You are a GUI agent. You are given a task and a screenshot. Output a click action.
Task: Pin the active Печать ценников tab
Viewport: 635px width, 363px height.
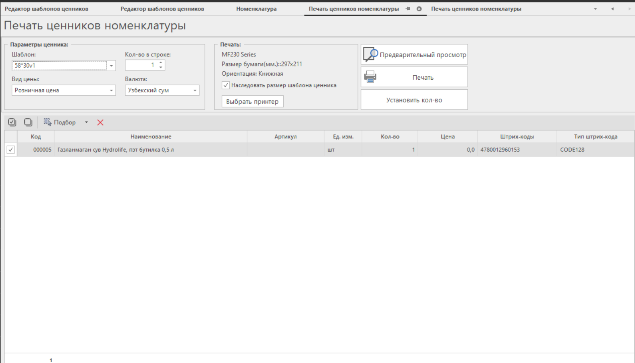click(x=408, y=9)
